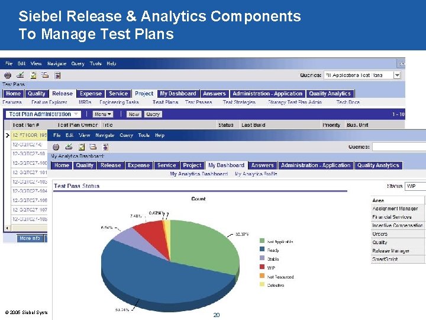Click the clipboard checkmark icon in Analytics Dashboard toolbar

[82, 147]
